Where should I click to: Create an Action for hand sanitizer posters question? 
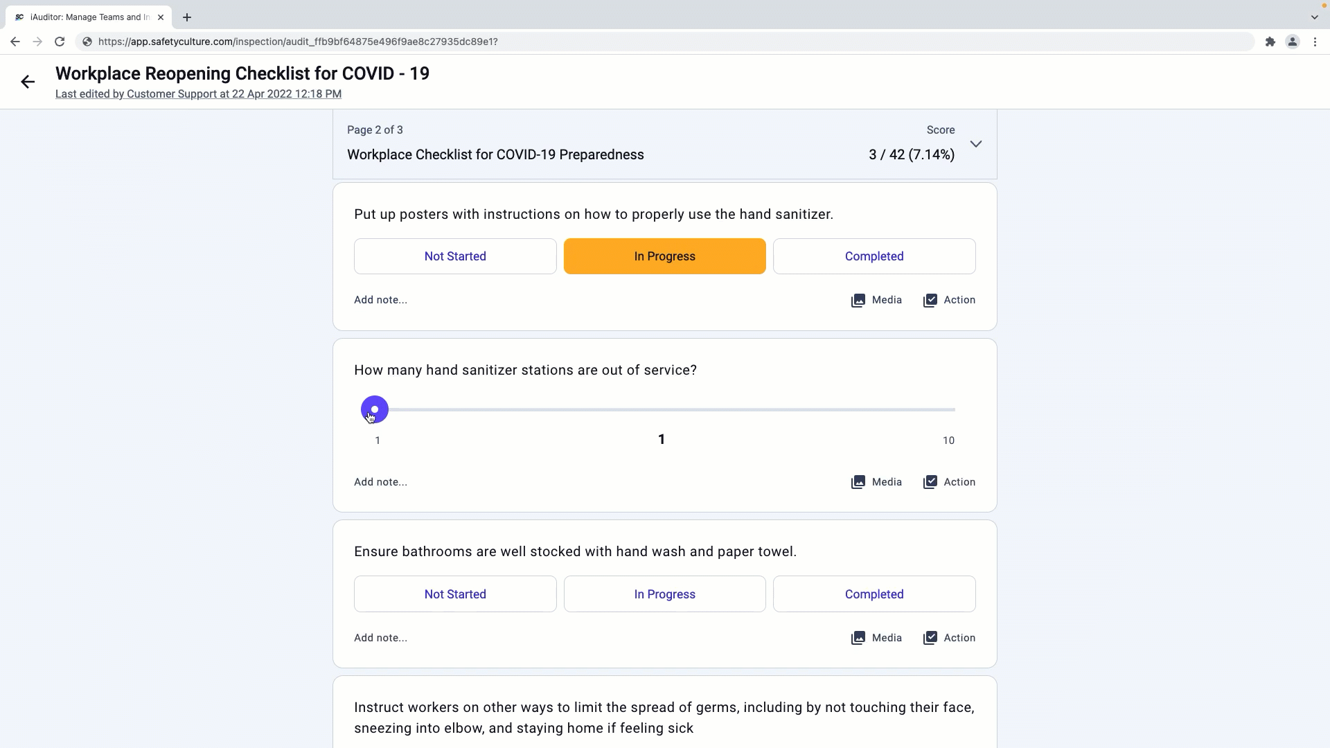pos(949,300)
